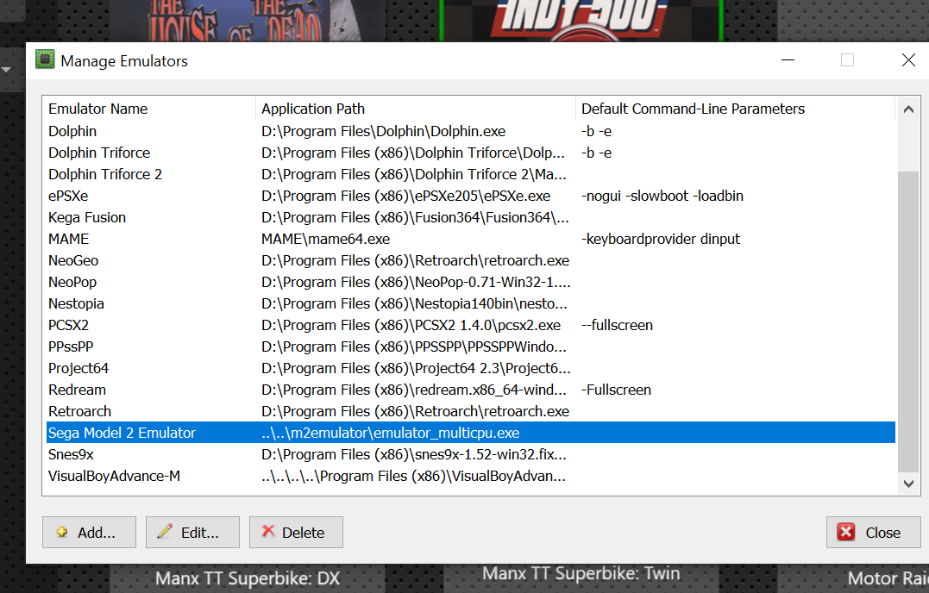Select the Dolphin Triforce row
929x593 pixels.
pos(470,153)
